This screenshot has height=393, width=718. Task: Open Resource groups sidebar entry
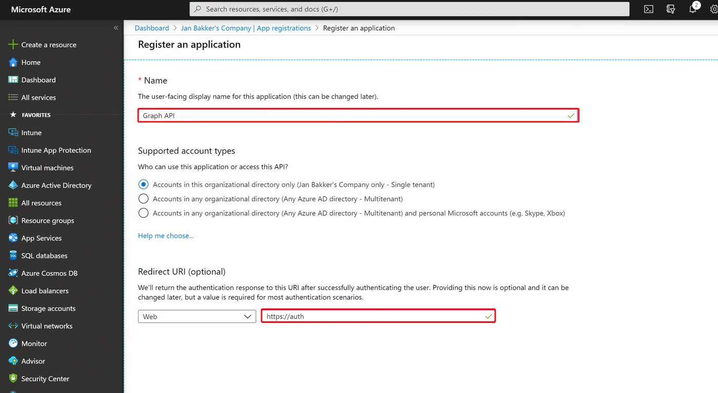click(x=48, y=220)
